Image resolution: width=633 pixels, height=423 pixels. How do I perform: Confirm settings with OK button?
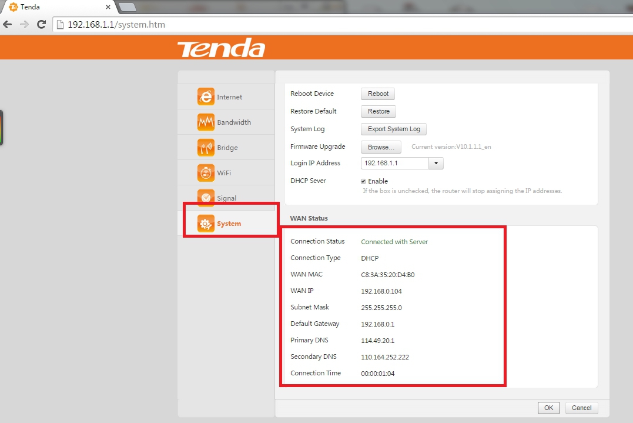coord(548,408)
